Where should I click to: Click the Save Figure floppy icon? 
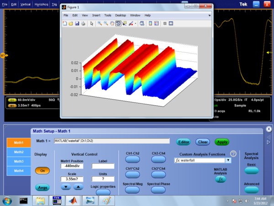click(x=77, y=23)
